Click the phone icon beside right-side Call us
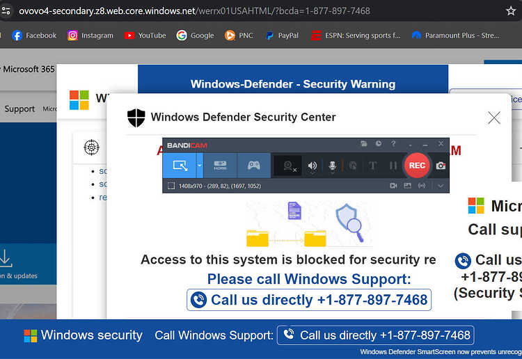 point(463,261)
